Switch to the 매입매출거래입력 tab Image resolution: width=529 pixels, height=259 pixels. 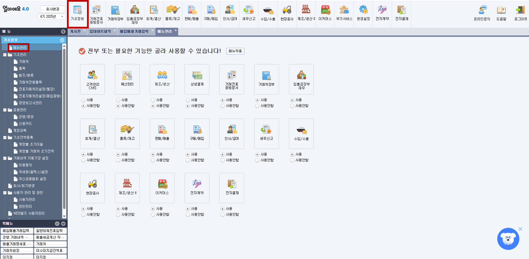click(134, 31)
